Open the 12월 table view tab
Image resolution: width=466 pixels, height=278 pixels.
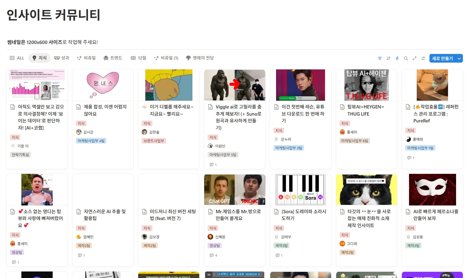click(138, 58)
